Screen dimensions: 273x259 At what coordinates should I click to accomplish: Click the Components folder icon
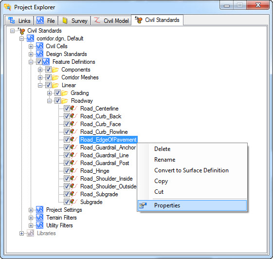(55, 70)
